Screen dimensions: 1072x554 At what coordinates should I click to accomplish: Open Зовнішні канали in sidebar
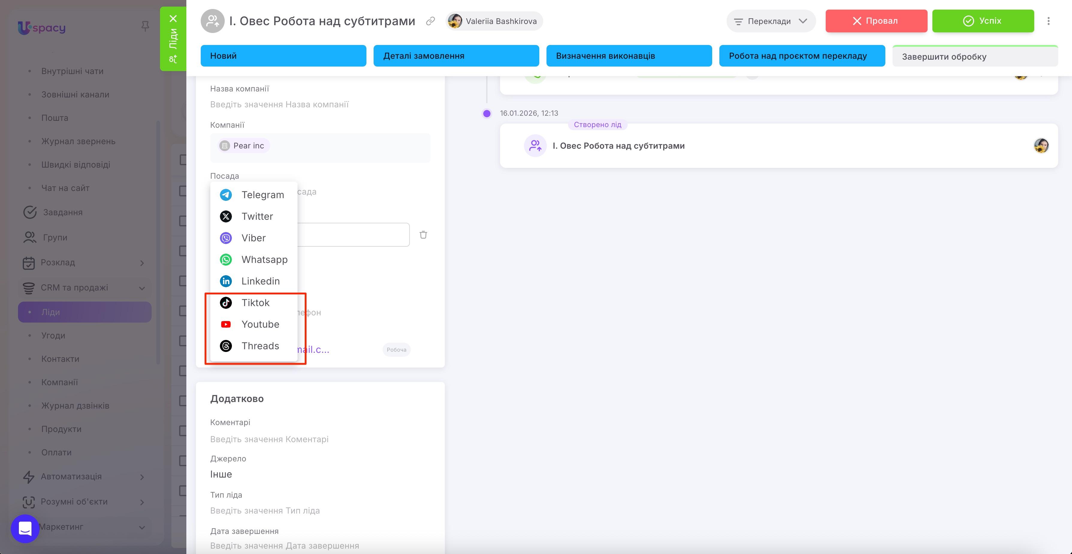(75, 94)
